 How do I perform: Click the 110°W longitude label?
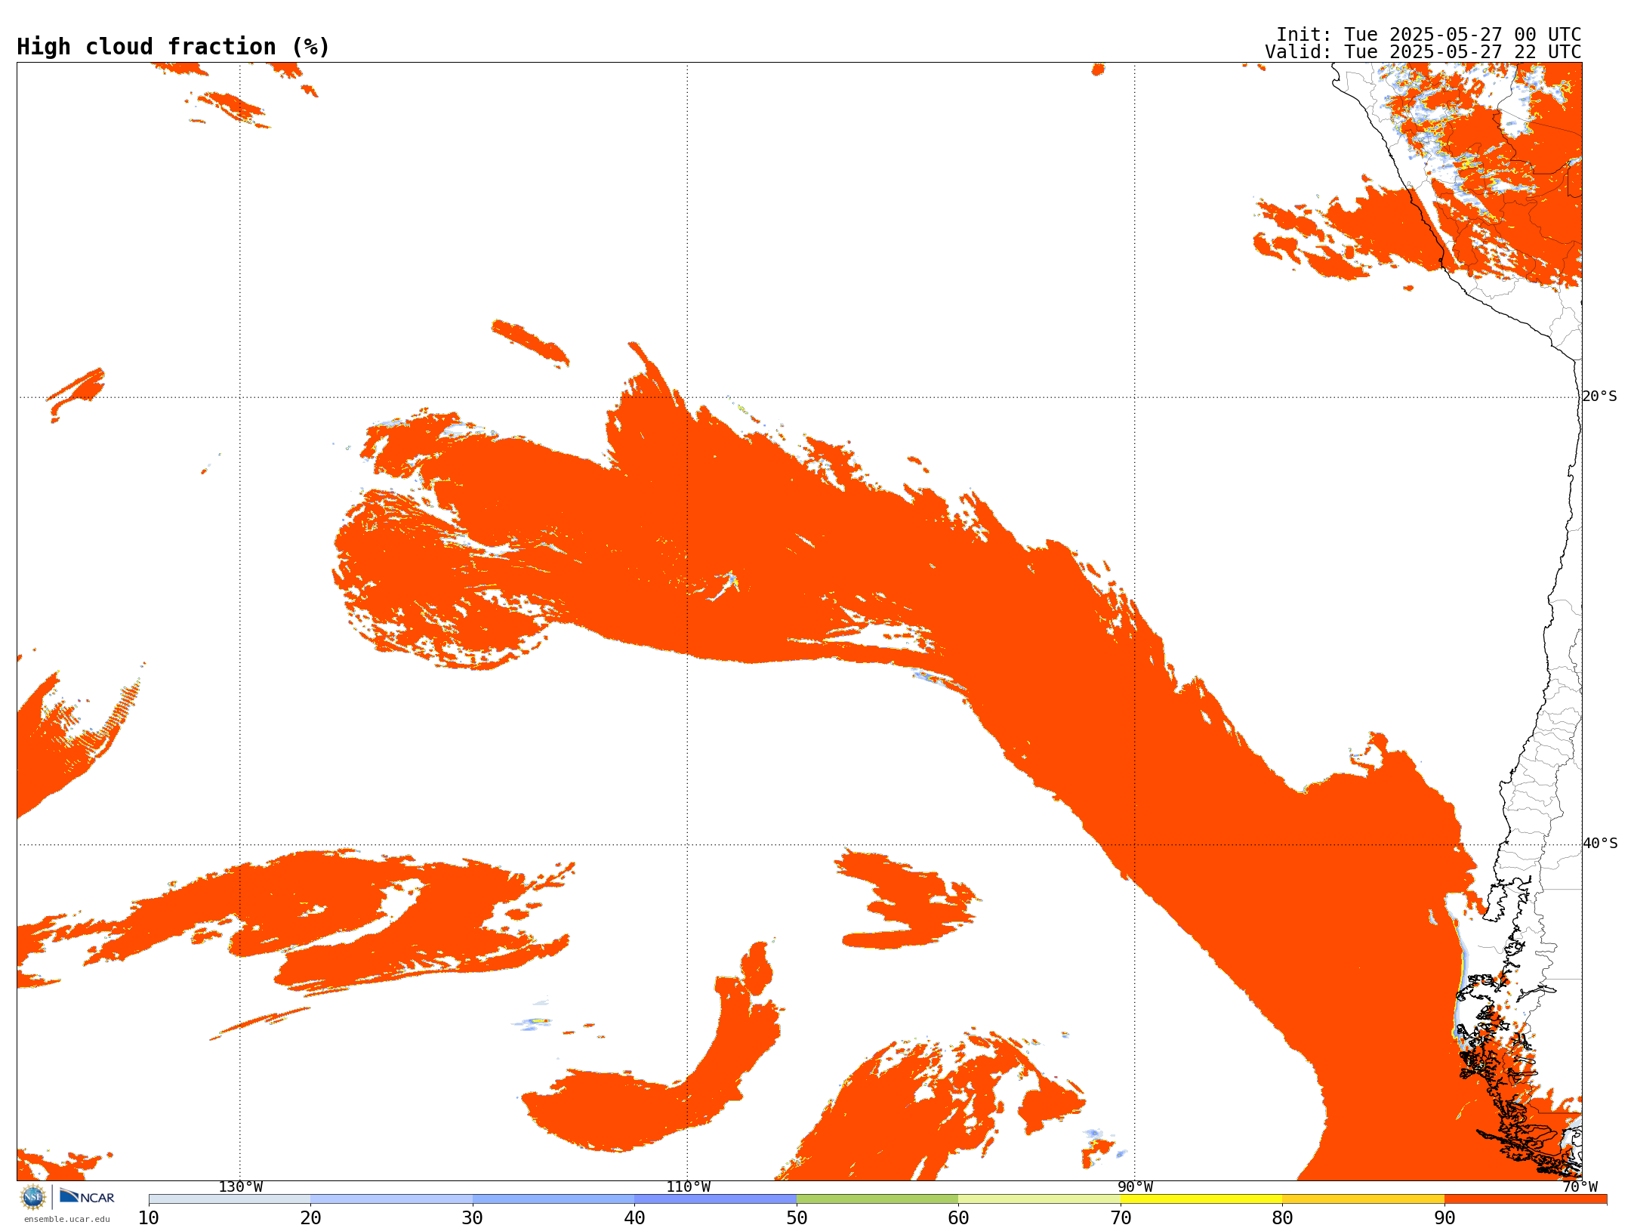pos(688,1186)
